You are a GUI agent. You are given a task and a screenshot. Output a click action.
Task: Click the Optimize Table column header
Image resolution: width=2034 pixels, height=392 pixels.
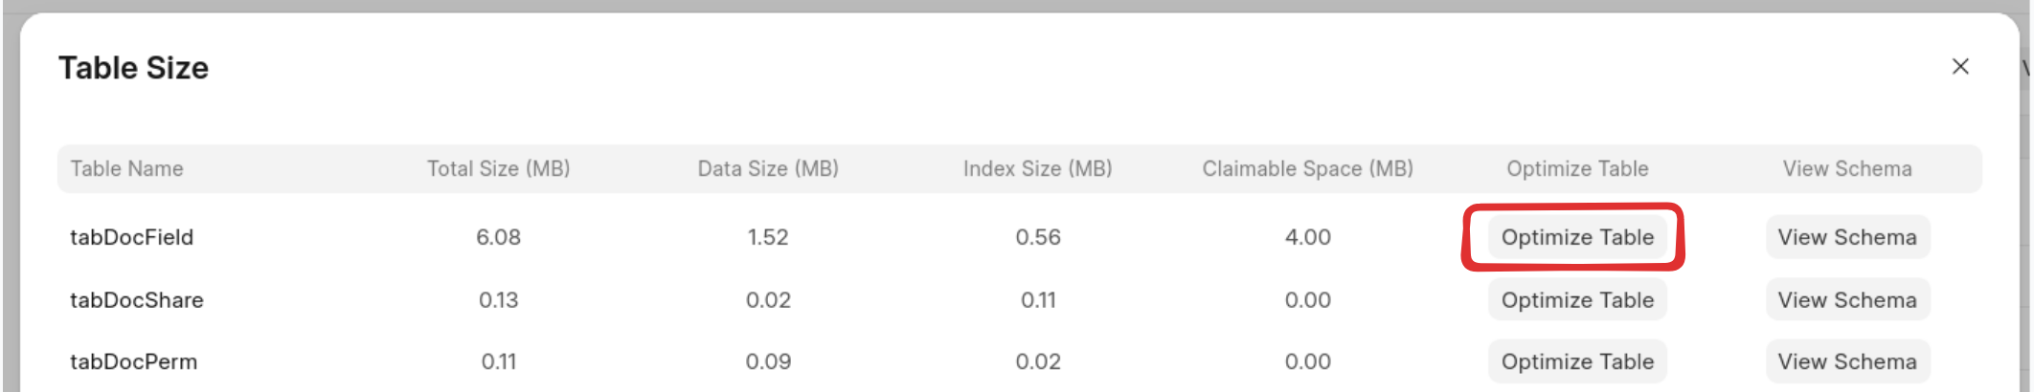coord(1577,169)
